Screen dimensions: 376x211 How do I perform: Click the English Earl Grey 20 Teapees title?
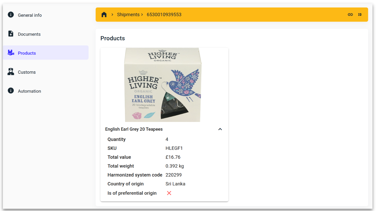134,129
